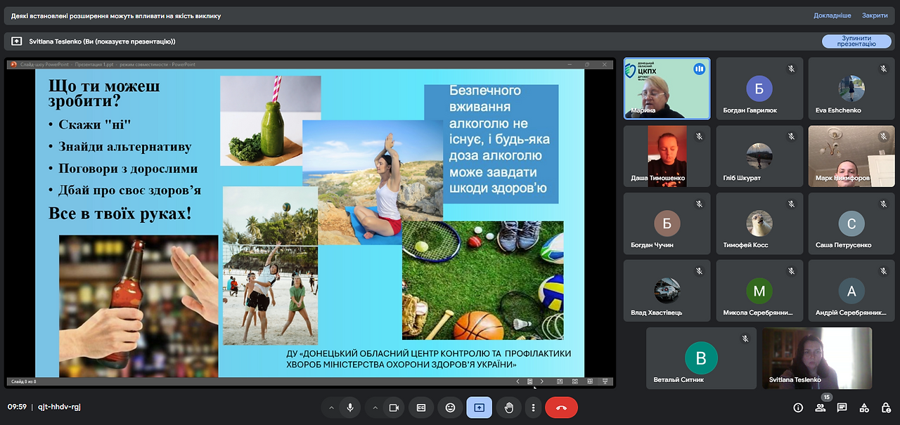Dismiss banner with the Закрити link

tap(875, 15)
